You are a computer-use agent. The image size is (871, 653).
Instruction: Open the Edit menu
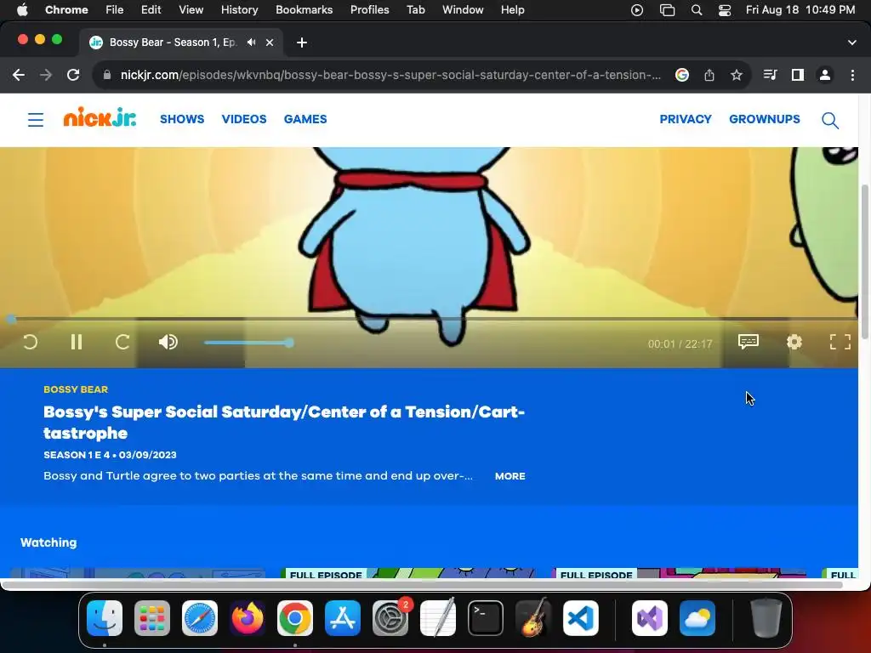151,9
